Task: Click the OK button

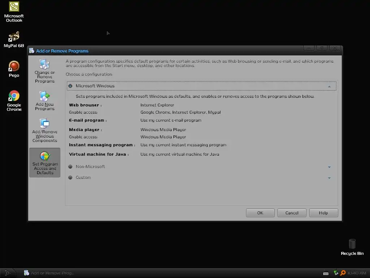Action: [260, 213]
